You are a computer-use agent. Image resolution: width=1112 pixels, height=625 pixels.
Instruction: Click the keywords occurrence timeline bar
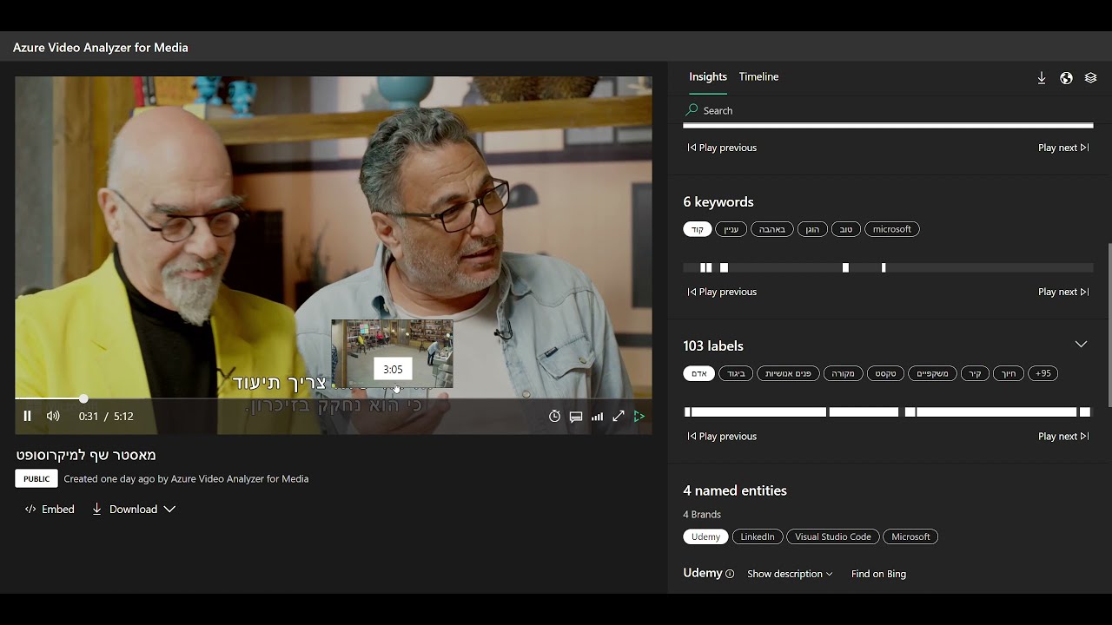[888, 267]
